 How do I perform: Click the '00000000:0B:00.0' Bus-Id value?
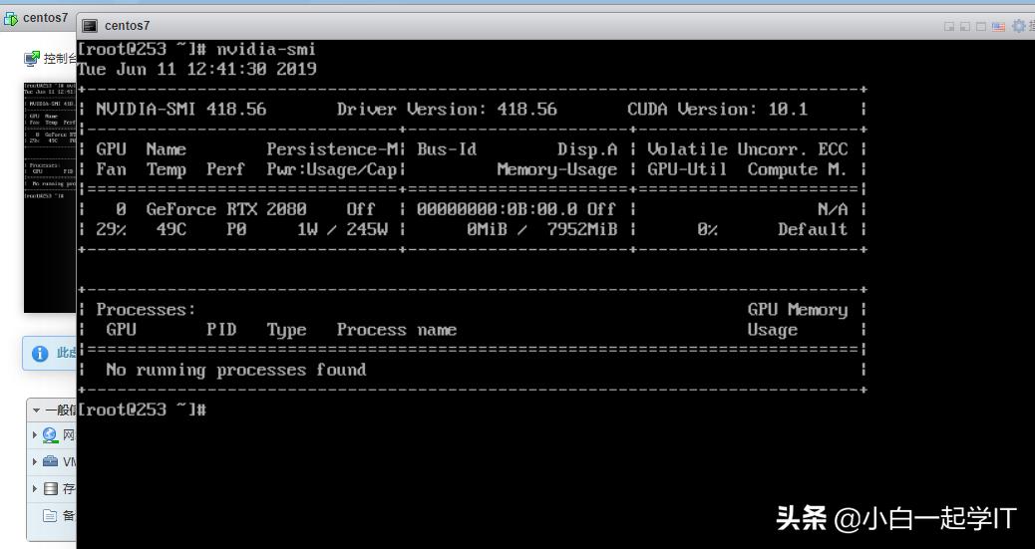click(x=497, y=210)
